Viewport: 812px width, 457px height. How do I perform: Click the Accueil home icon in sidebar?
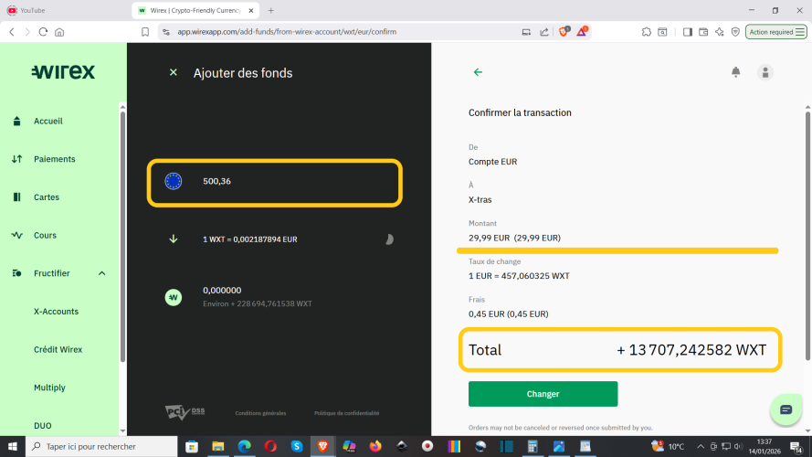[16, 121]
